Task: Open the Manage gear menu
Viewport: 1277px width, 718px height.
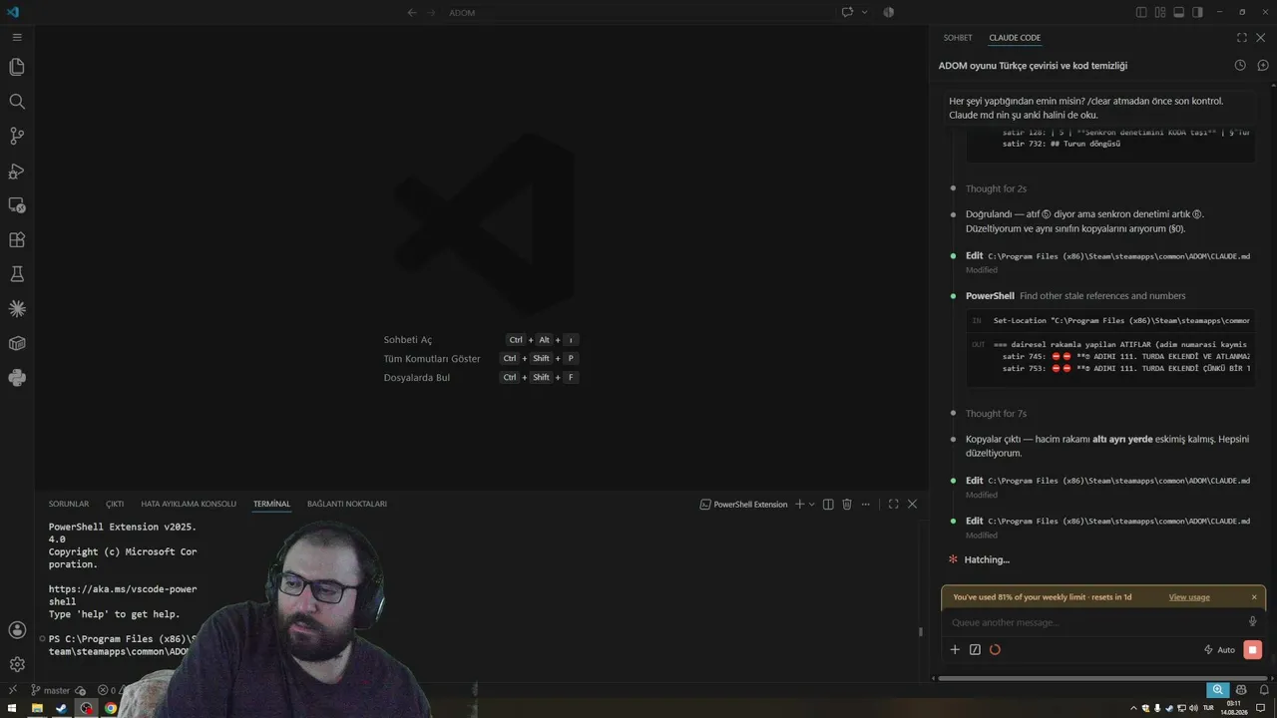Action: [17, 664]
